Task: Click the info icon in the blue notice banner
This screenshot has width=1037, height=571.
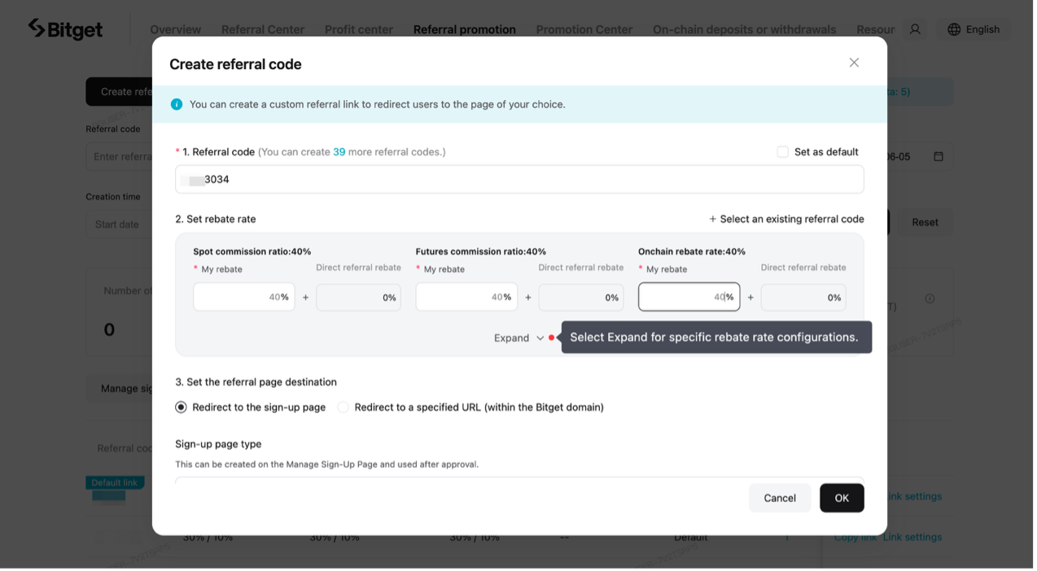Action: coord(177,104)
